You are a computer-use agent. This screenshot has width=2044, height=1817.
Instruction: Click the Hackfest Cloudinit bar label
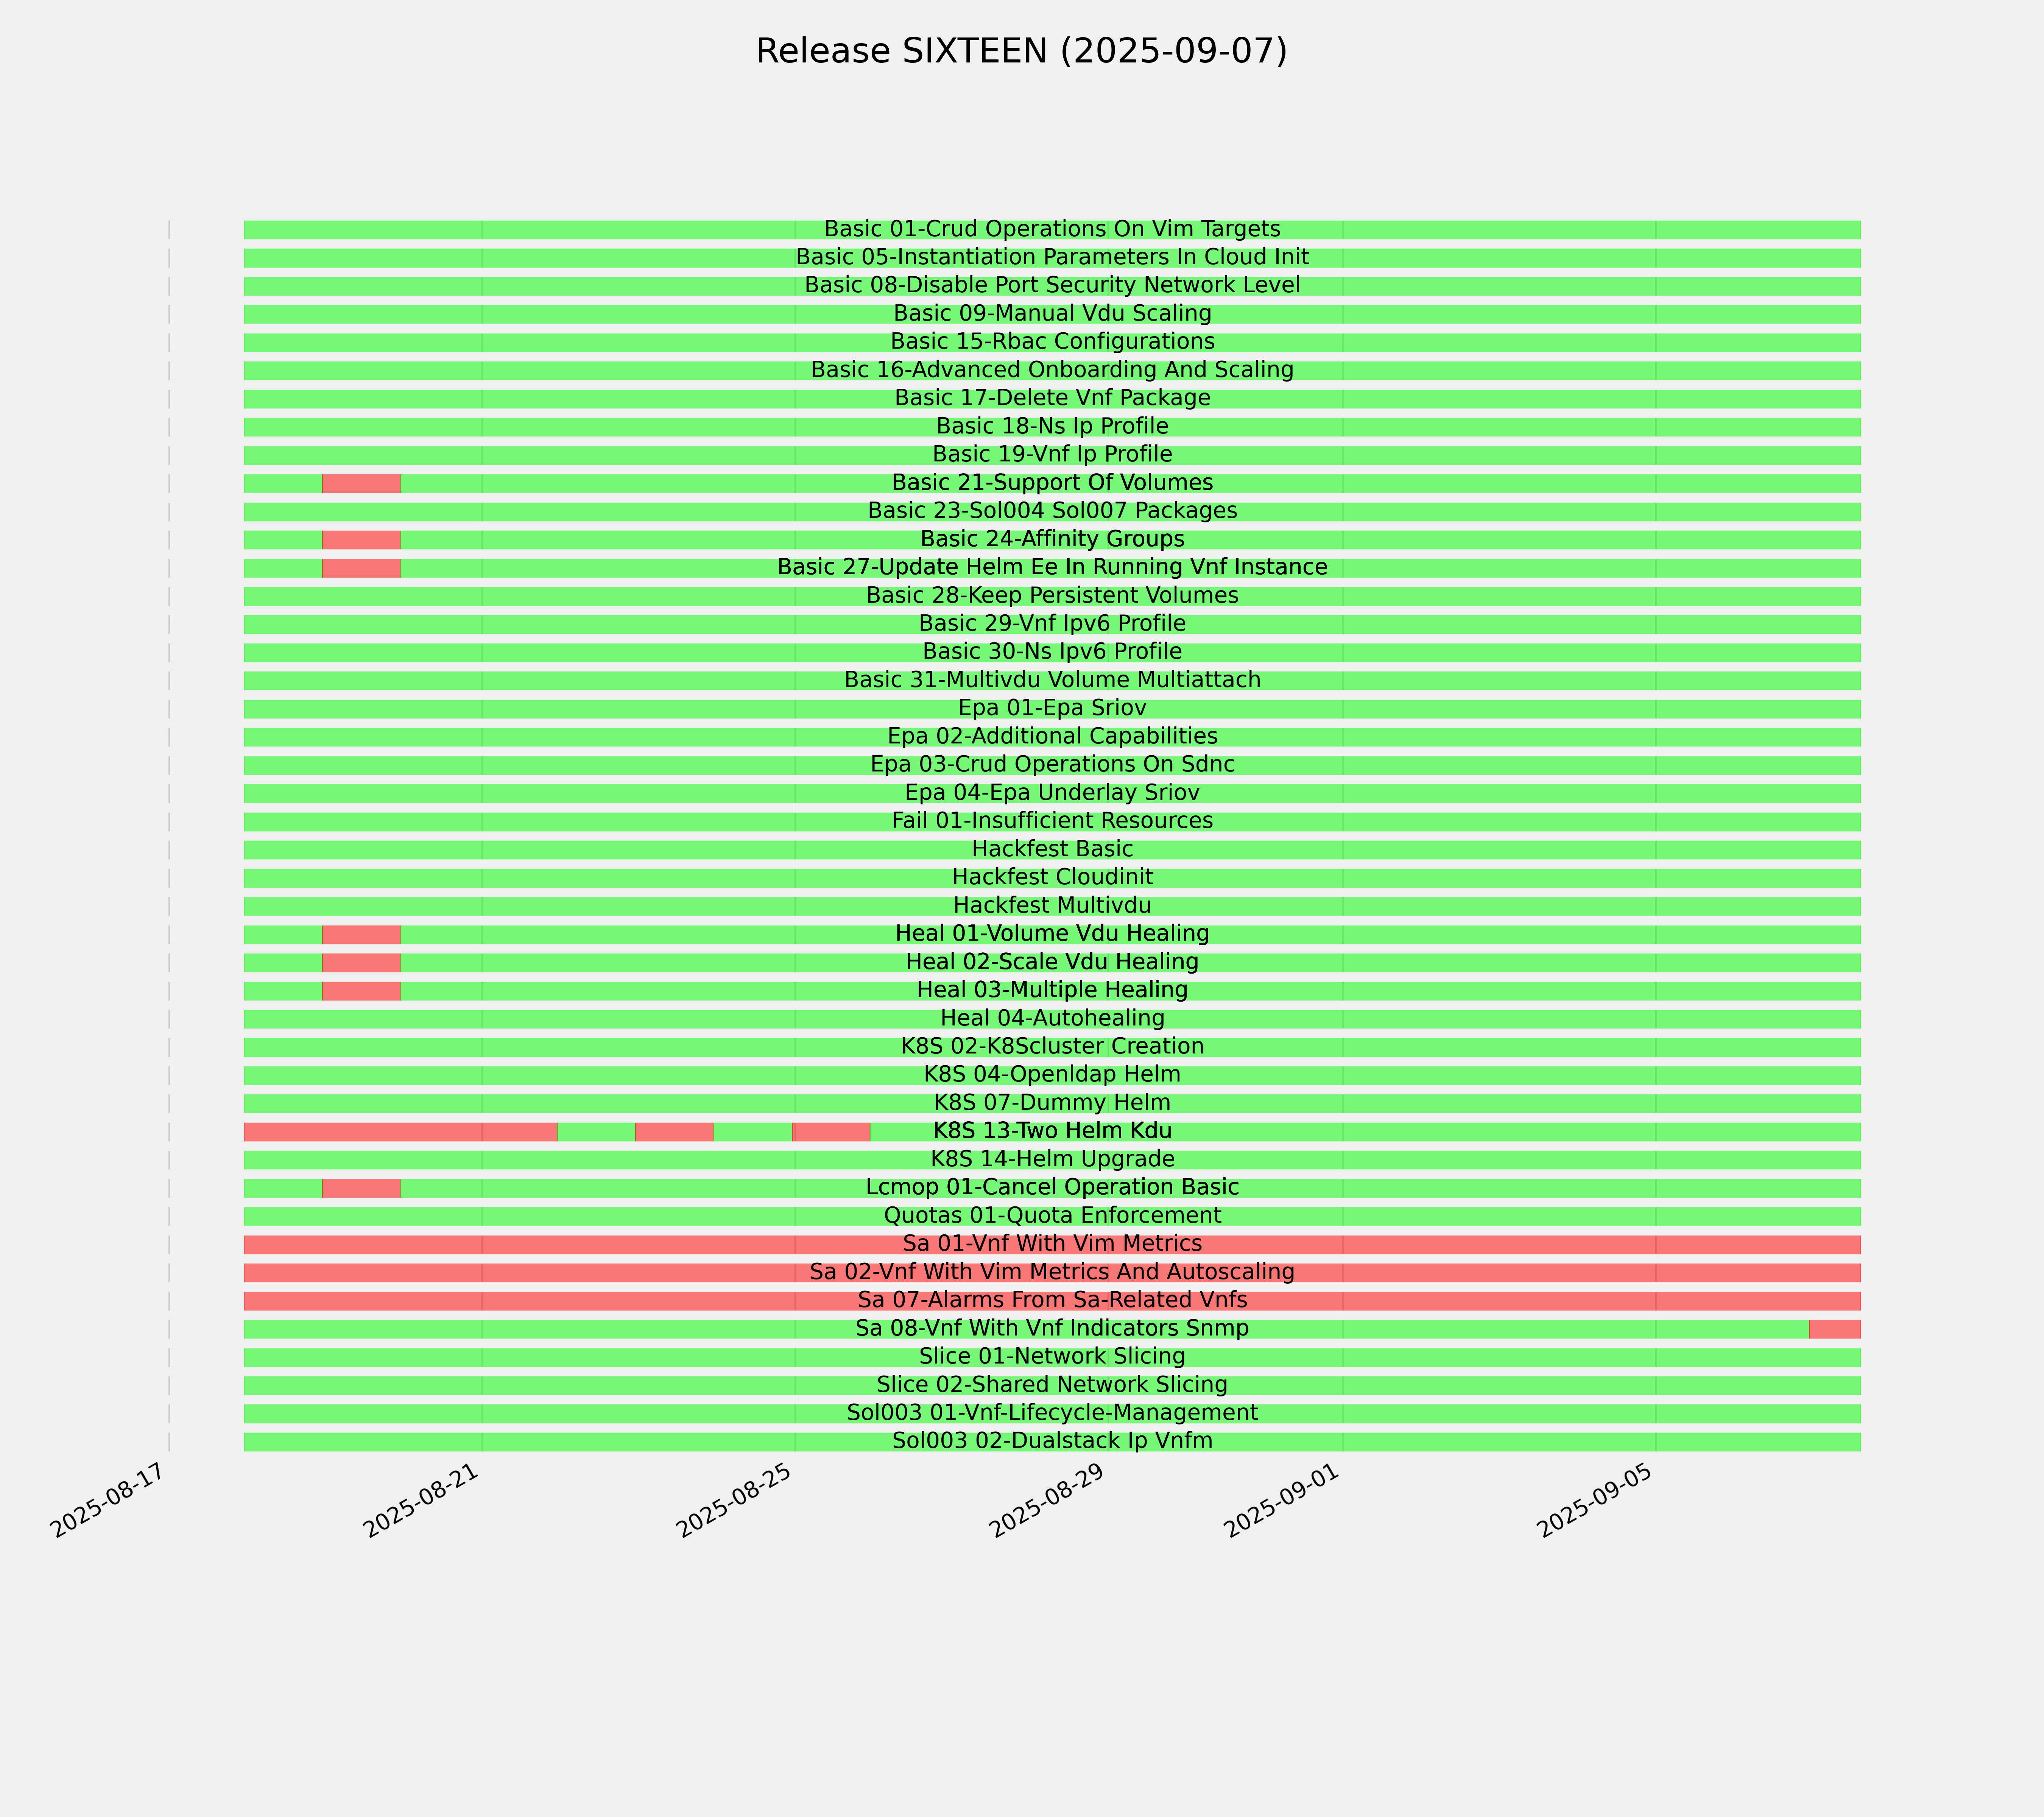pyautogui.click(x=1052, y=877)
